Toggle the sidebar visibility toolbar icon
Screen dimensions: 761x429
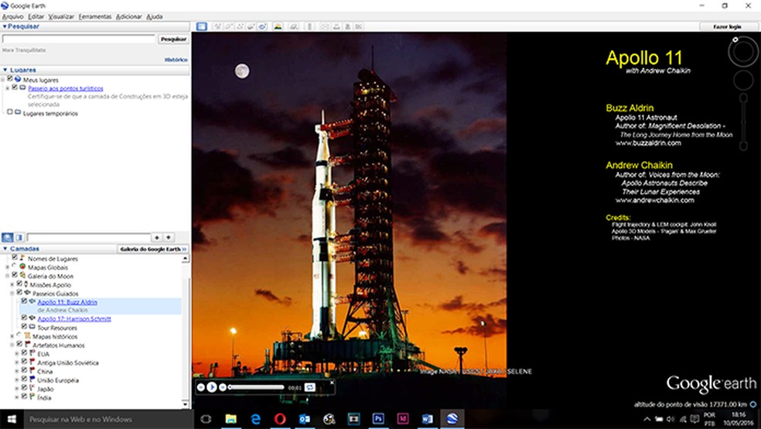click(x=201, y=27)
